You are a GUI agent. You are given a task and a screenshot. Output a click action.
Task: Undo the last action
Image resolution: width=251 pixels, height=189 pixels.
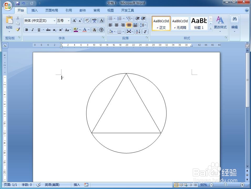(x=23, y=3)
